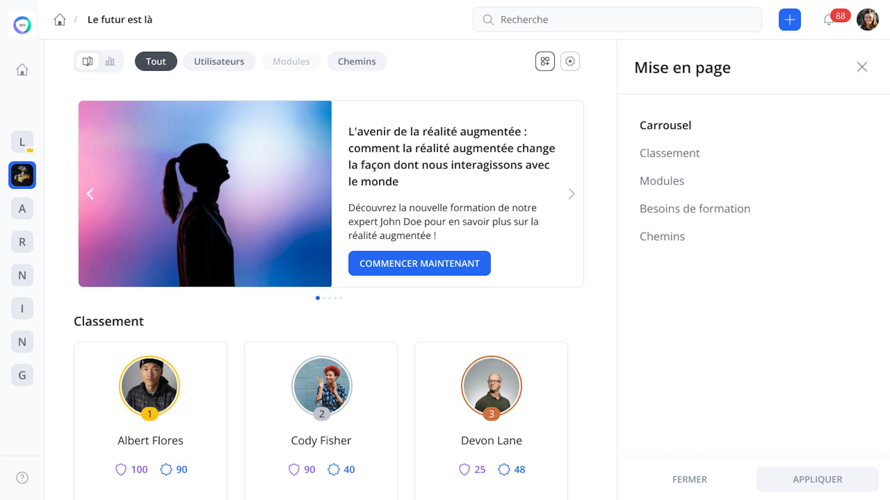Select Modules in layout panel list
The image size is (890, 500).
click(x=662, y=181)
